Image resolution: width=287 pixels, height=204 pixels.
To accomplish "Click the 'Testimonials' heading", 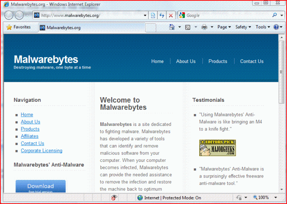I will (208, 100).
